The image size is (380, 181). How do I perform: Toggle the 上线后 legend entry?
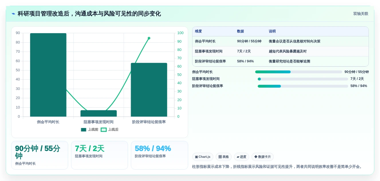[x=110, y=130]
